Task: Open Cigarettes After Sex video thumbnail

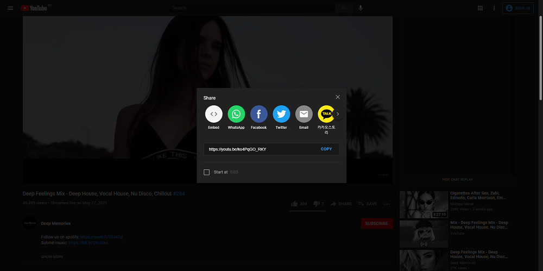Action: click(x=423, y=204)
